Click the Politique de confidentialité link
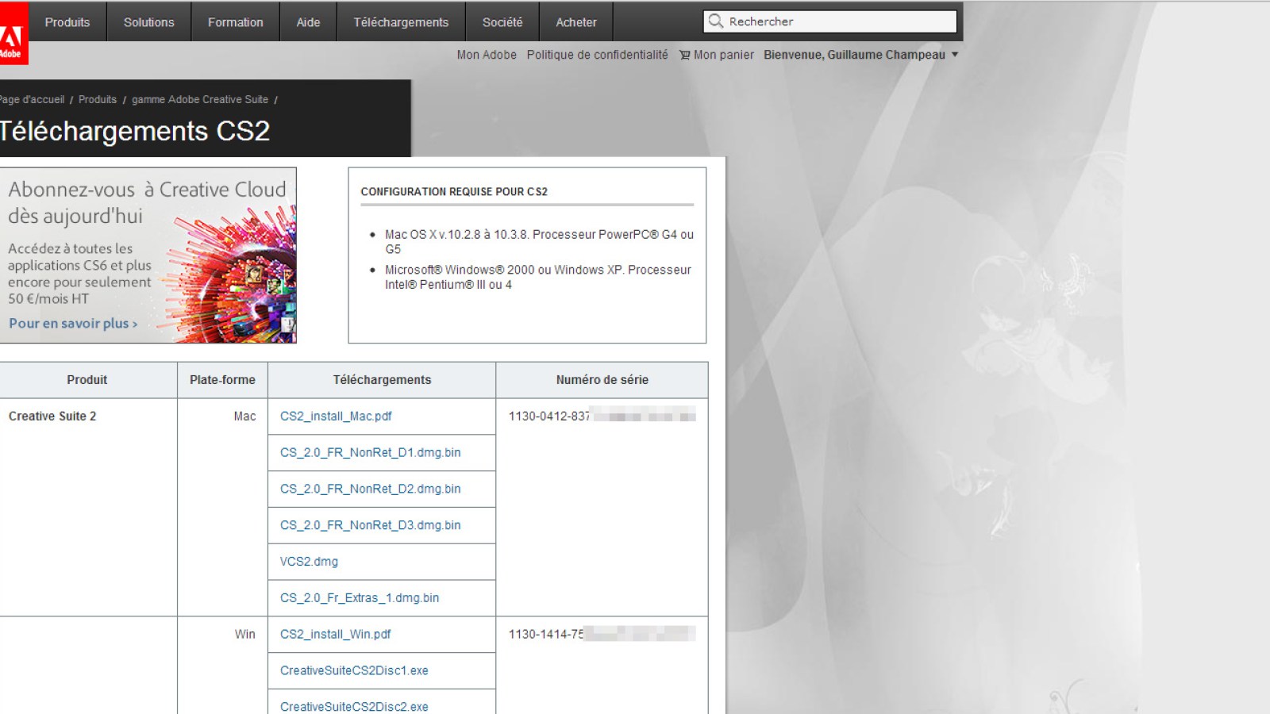The height and width of the screenshot is (714, 1270). click(x=597, y=55)
